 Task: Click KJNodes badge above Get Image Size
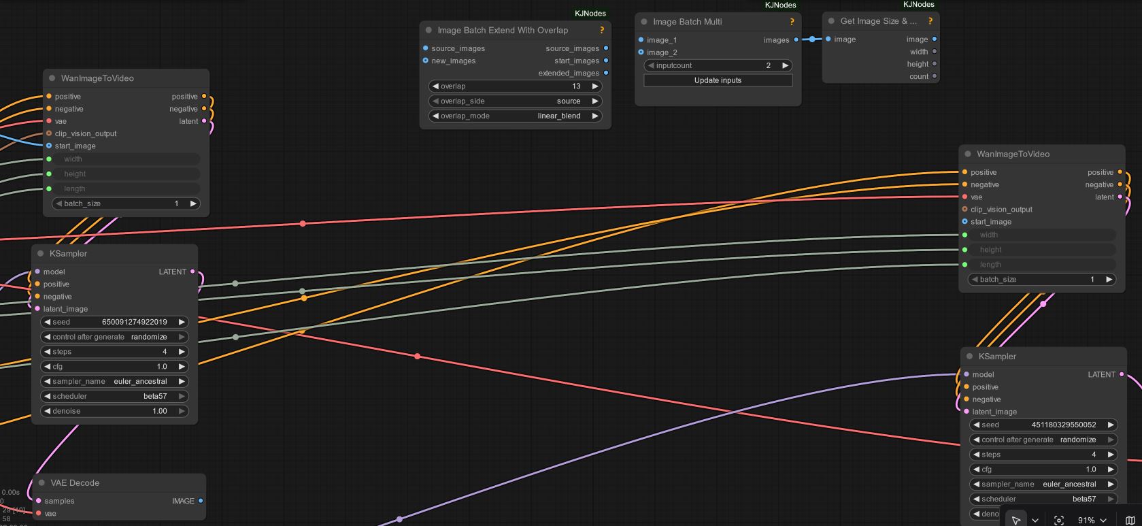coord(919,4)
